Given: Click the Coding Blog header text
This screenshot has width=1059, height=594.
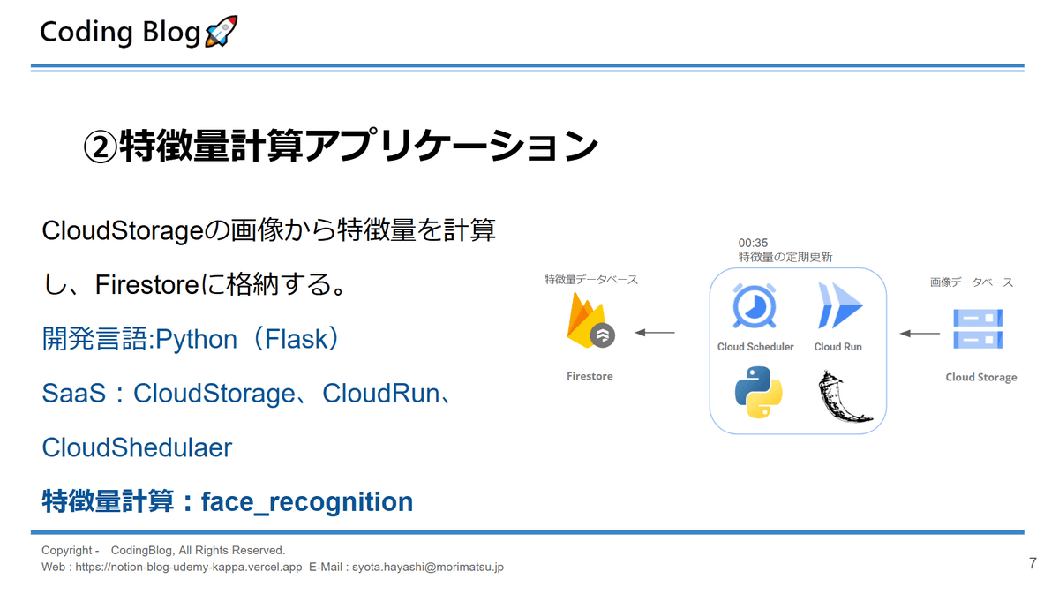Looking at the screenshot, I should [120, 33].
